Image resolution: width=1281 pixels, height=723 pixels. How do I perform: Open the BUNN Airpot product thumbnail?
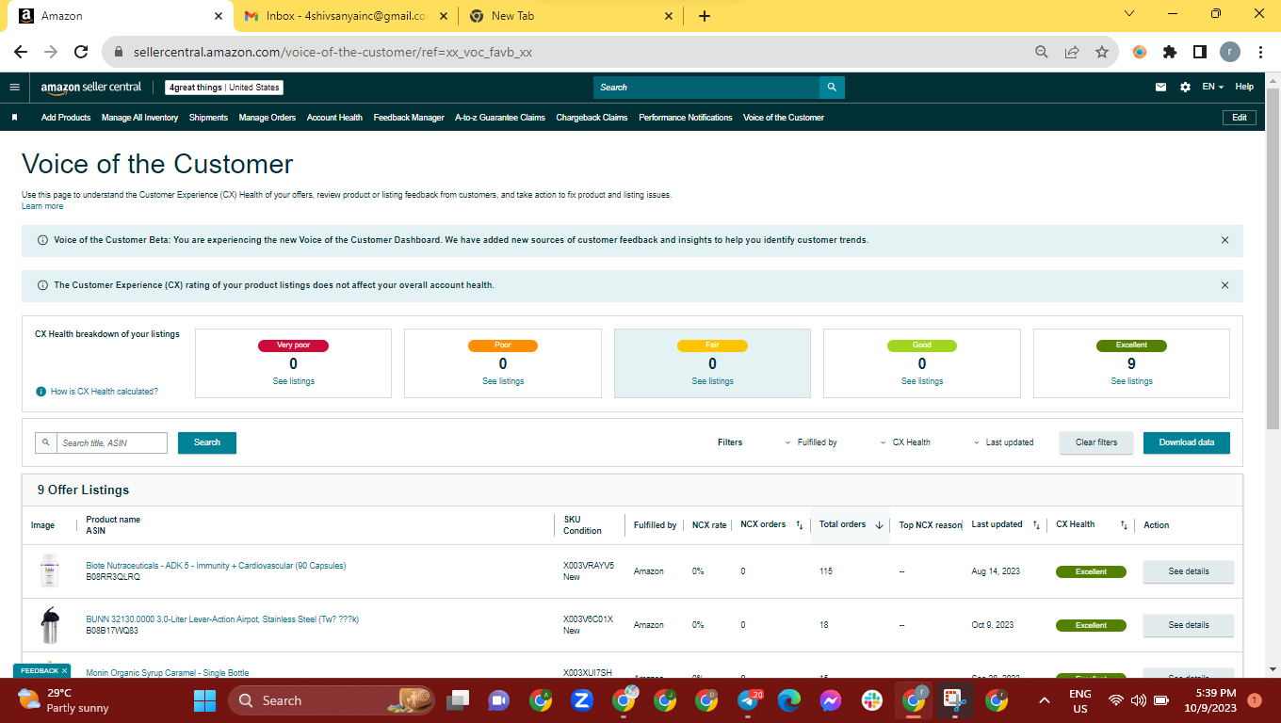(49, 625)
